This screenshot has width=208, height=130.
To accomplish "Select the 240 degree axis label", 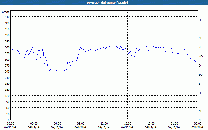I will [x=7, y=71].
